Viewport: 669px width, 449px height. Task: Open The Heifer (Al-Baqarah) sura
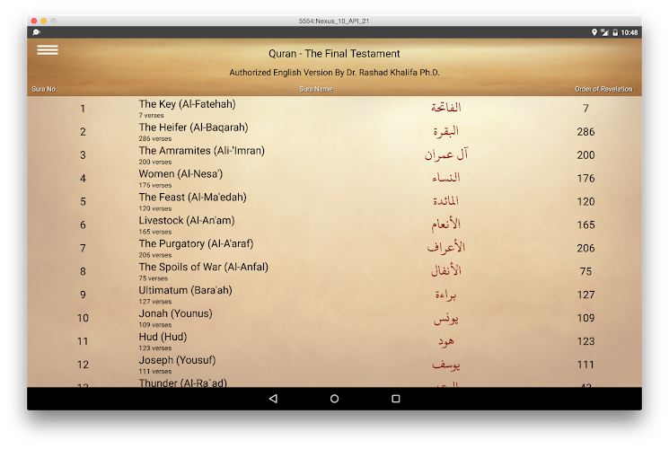193,128
